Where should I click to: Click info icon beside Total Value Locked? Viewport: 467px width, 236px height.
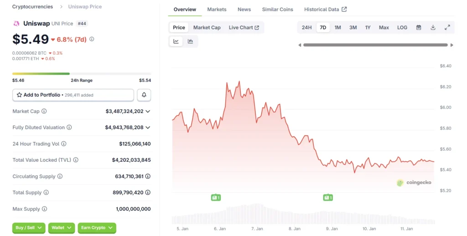76,160
